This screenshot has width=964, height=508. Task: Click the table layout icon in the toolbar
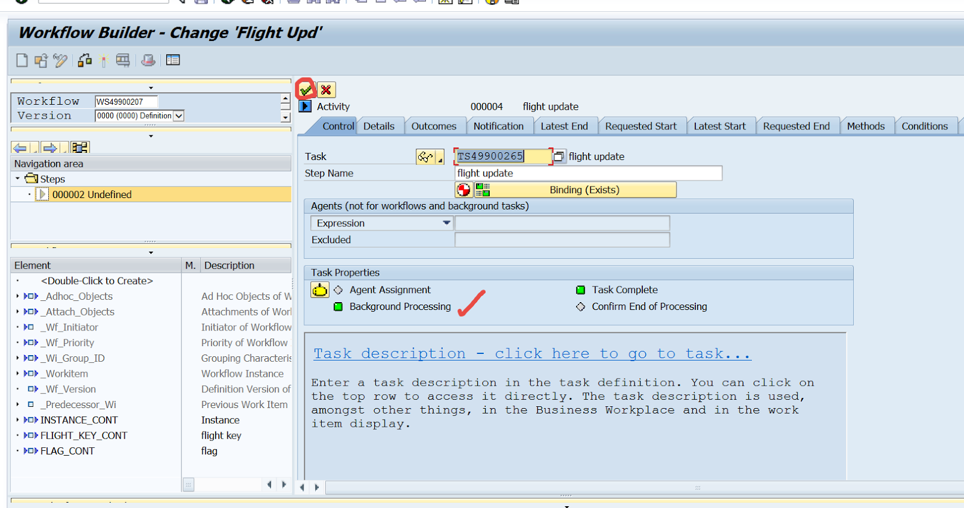(x=173, y=60)
